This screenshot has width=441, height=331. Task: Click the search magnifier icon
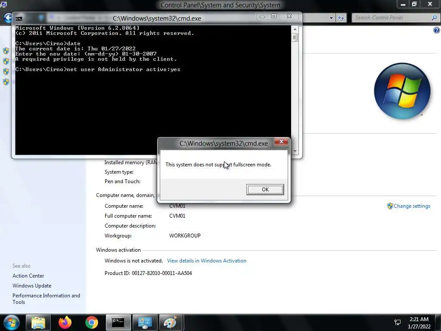coord(434,18)
